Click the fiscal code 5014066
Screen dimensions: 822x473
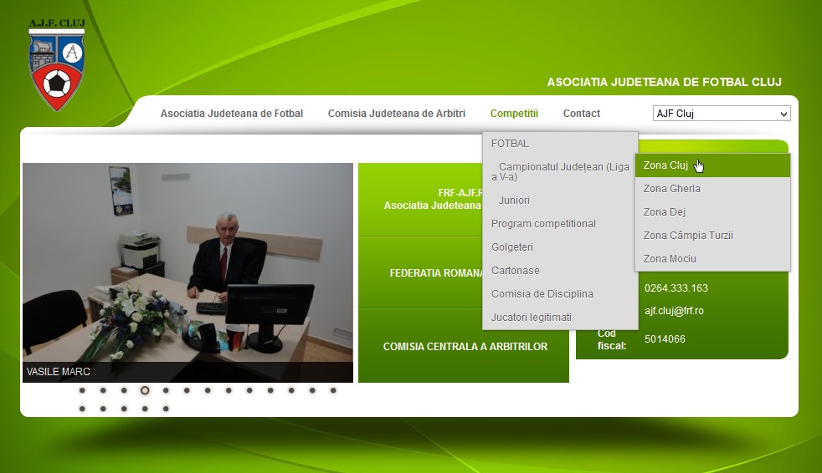665,339
